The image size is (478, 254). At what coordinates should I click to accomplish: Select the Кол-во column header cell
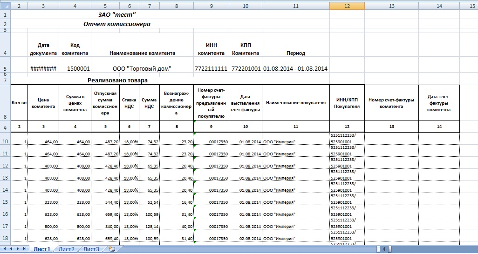pos(19,103)
